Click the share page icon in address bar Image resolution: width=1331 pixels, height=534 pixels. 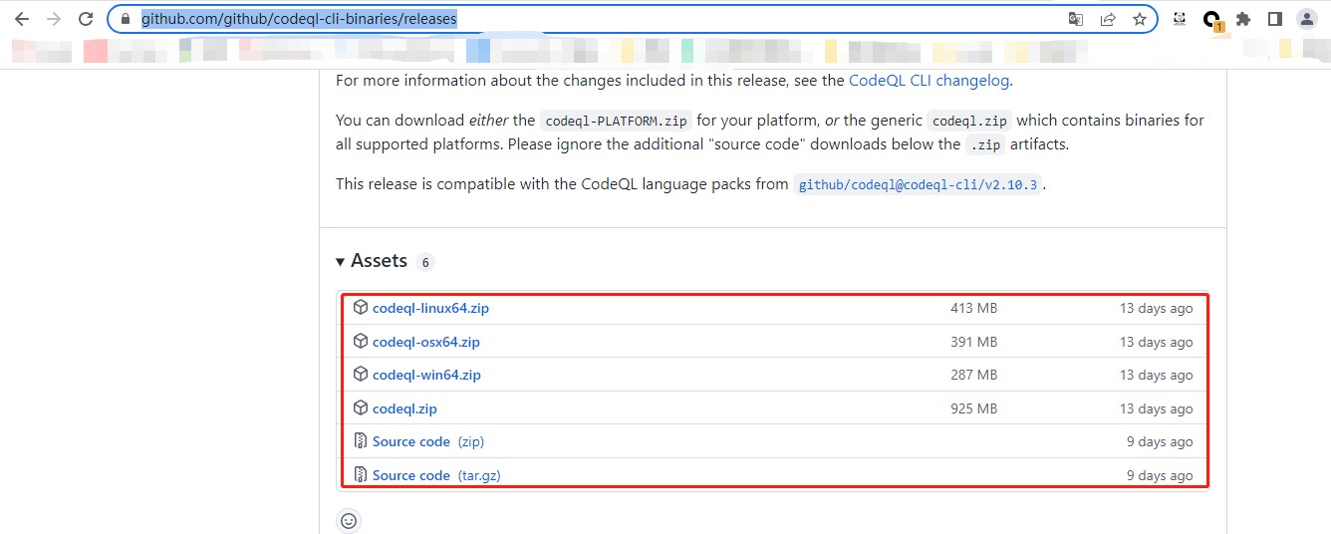[x=1108, y=19]
